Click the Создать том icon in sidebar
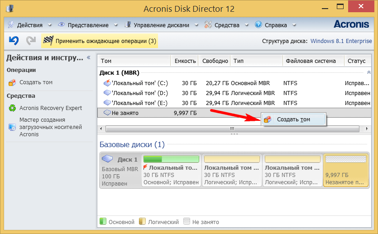Screen dimensions: 378x234 point(12,82)
